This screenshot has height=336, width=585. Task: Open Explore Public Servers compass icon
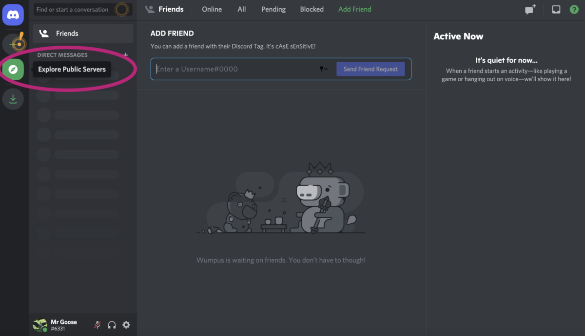point(13,70)
